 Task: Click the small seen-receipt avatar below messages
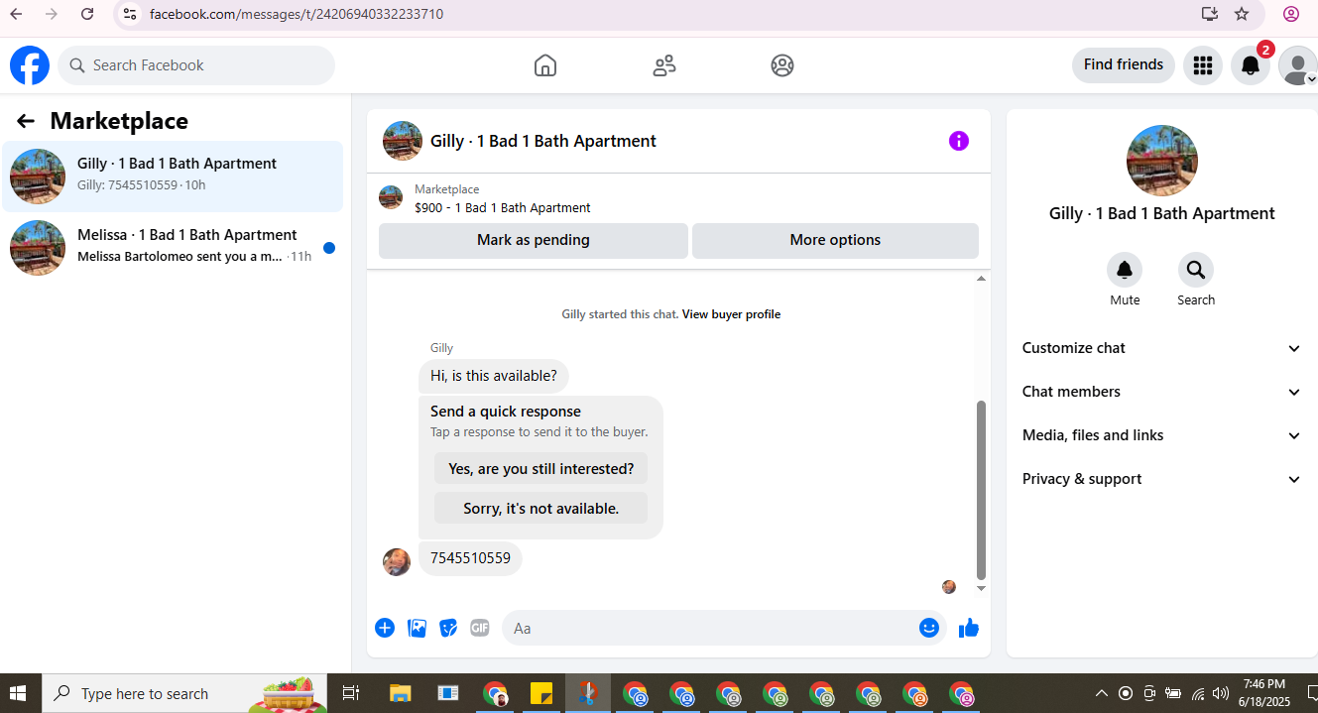949,587
